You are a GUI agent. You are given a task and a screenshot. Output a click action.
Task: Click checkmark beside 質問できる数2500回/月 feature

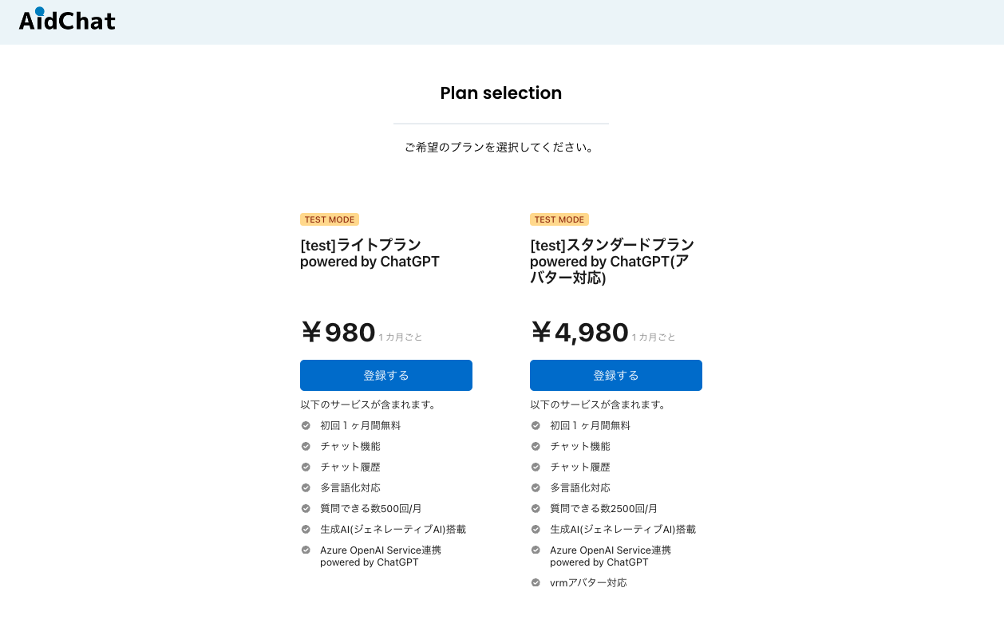(x=536, y=508)
